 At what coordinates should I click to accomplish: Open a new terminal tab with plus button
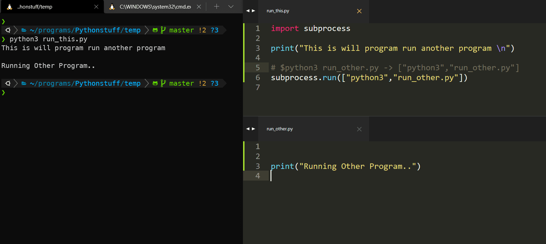click(x=216, y=6)
